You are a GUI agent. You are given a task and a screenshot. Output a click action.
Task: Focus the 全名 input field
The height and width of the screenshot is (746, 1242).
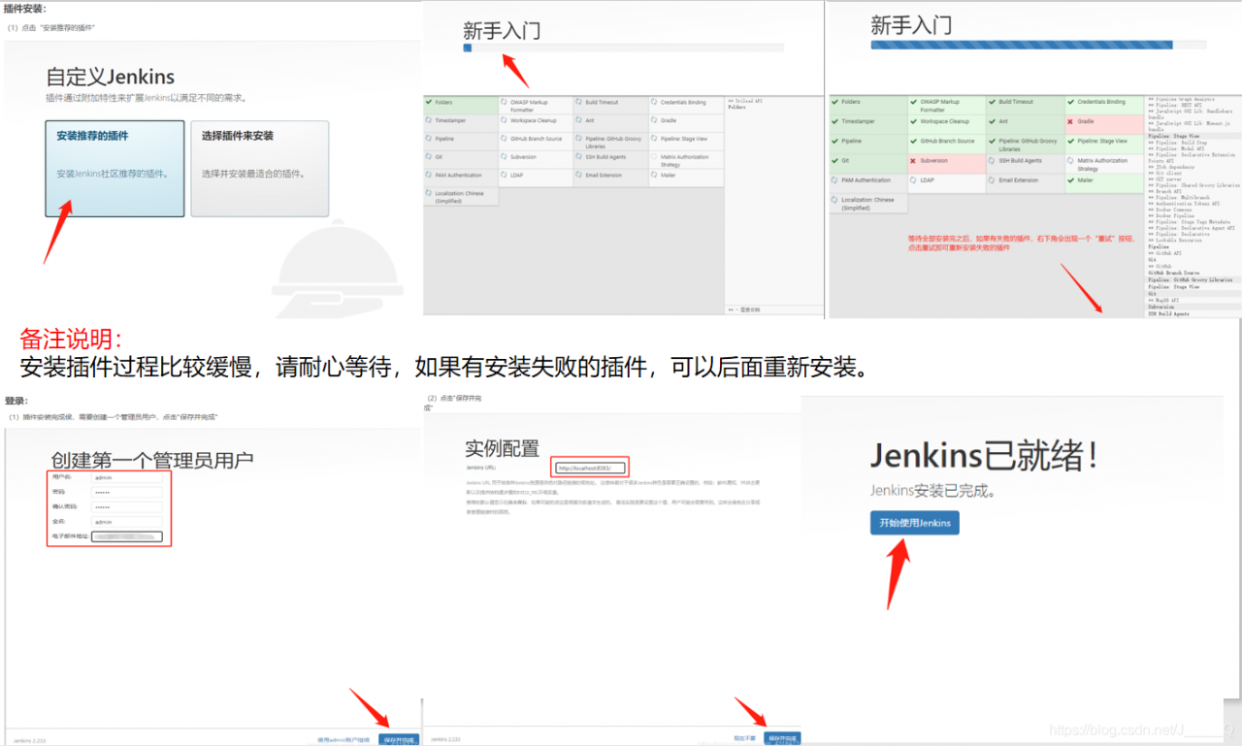(x=127, y=522)
